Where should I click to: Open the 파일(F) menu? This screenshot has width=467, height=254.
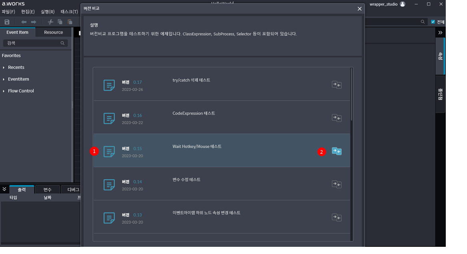(8, 12)
